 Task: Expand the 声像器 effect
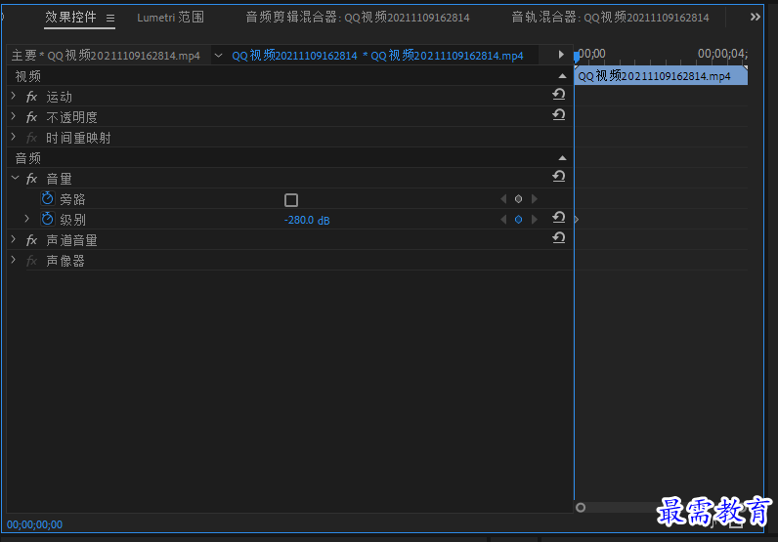(x=14, y=260)
